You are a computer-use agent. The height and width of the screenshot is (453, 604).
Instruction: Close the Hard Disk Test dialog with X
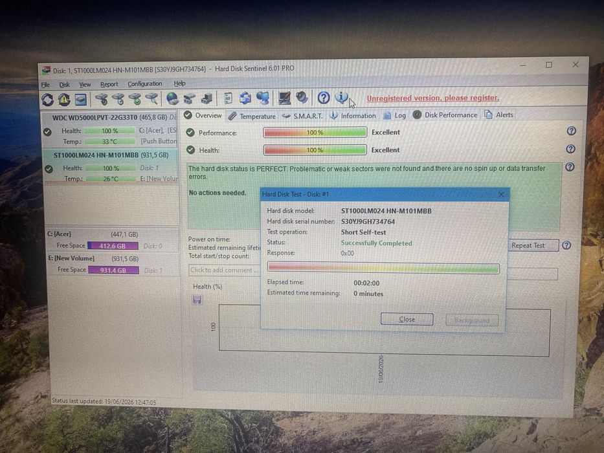coord(501,195)
